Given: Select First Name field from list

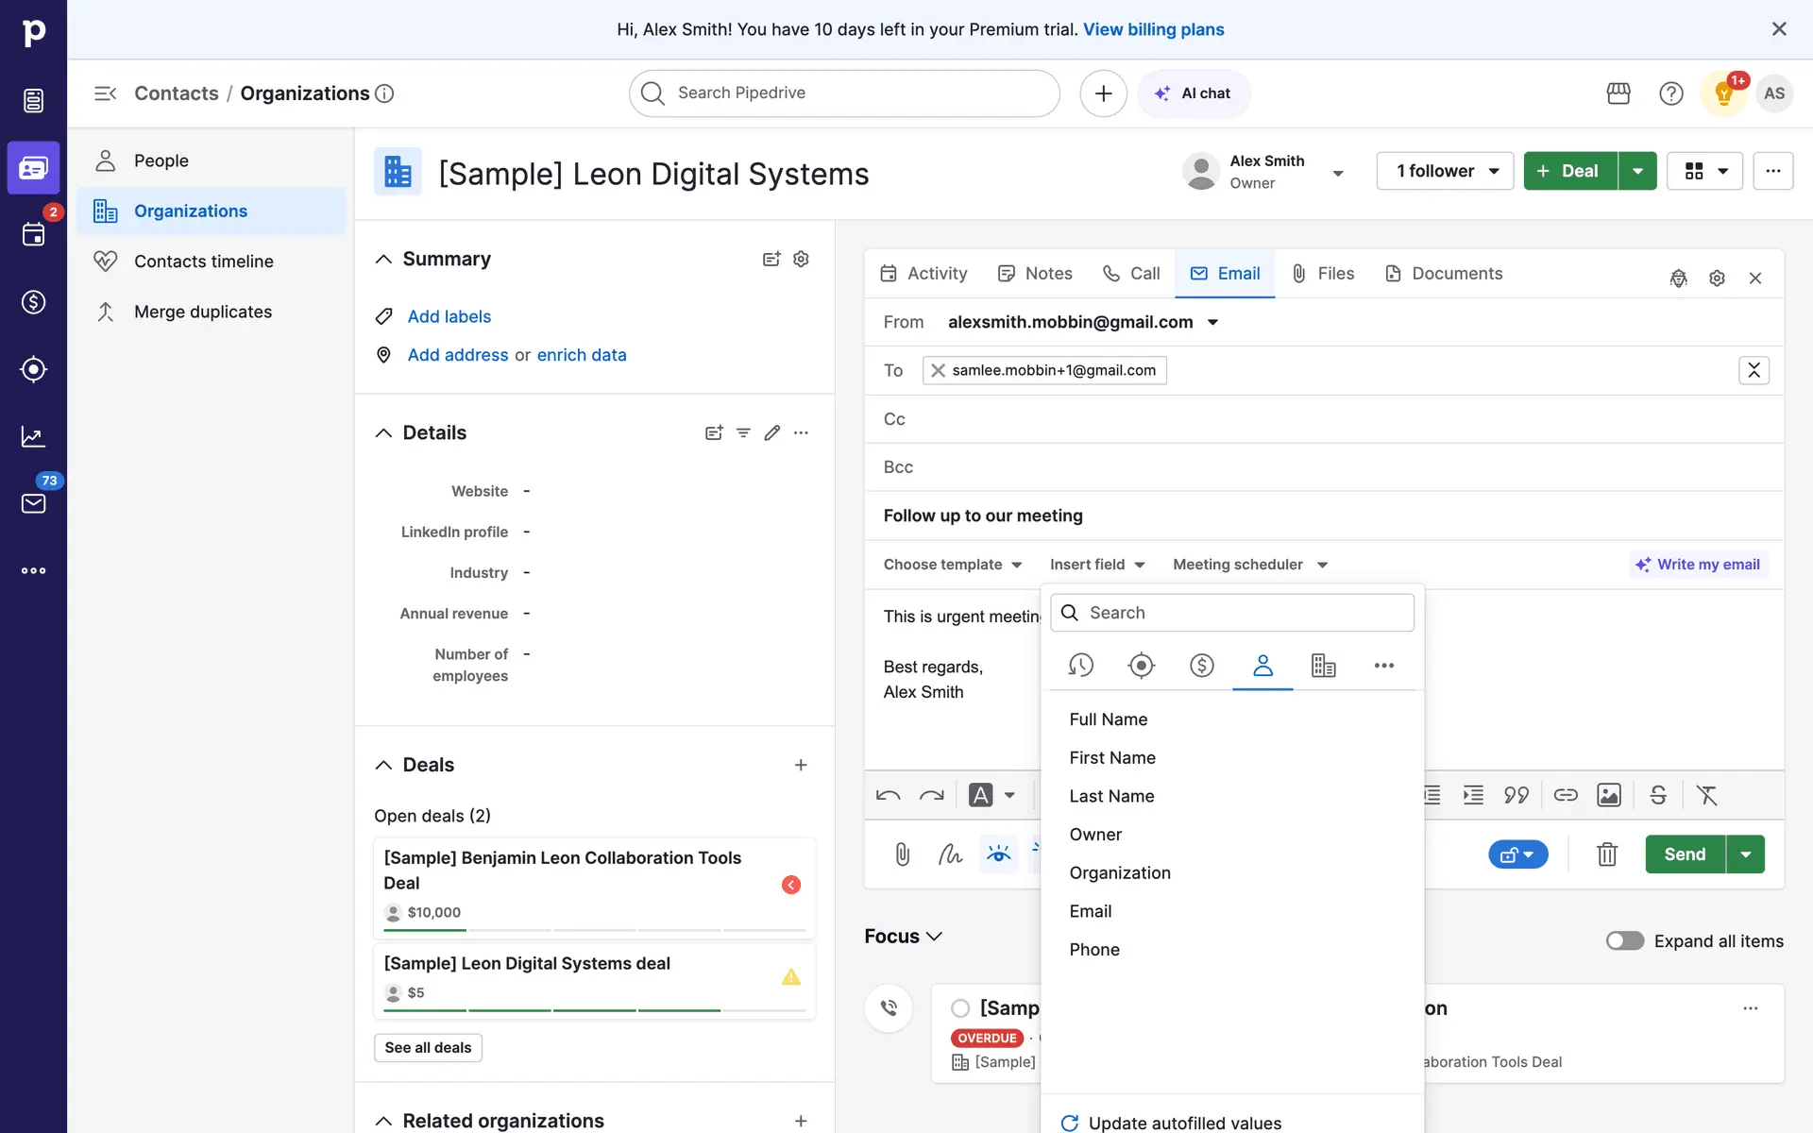Looking at the screenshot, I should 1111,757.
